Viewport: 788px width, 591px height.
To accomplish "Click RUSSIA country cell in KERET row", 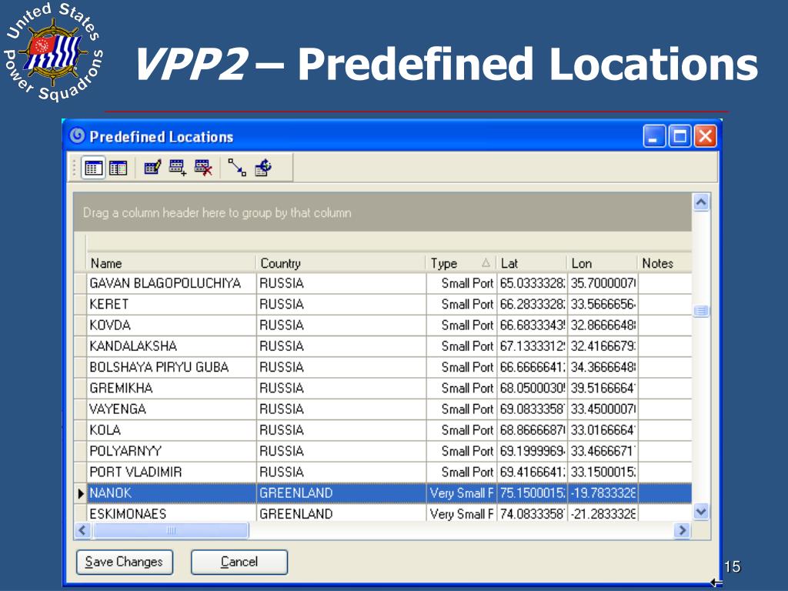I will [341, 305].
